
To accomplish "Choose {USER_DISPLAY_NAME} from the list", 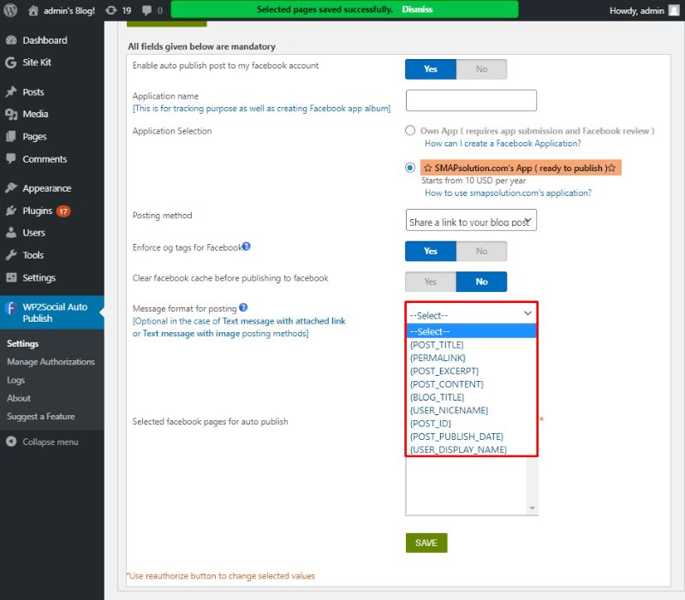I will click(472, 449).
